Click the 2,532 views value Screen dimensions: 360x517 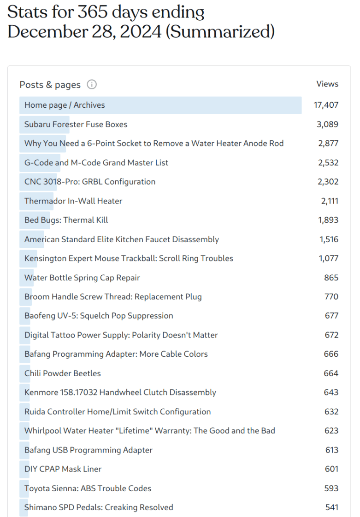tap(328, 163)
